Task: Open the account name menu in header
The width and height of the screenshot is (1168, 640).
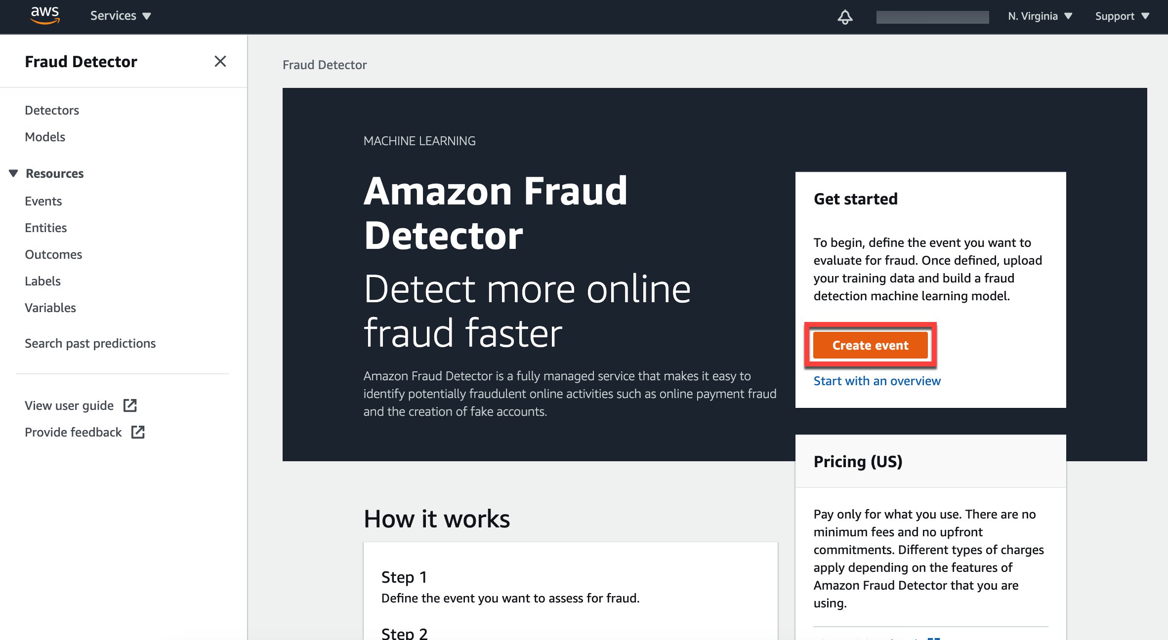Action: 932,17
